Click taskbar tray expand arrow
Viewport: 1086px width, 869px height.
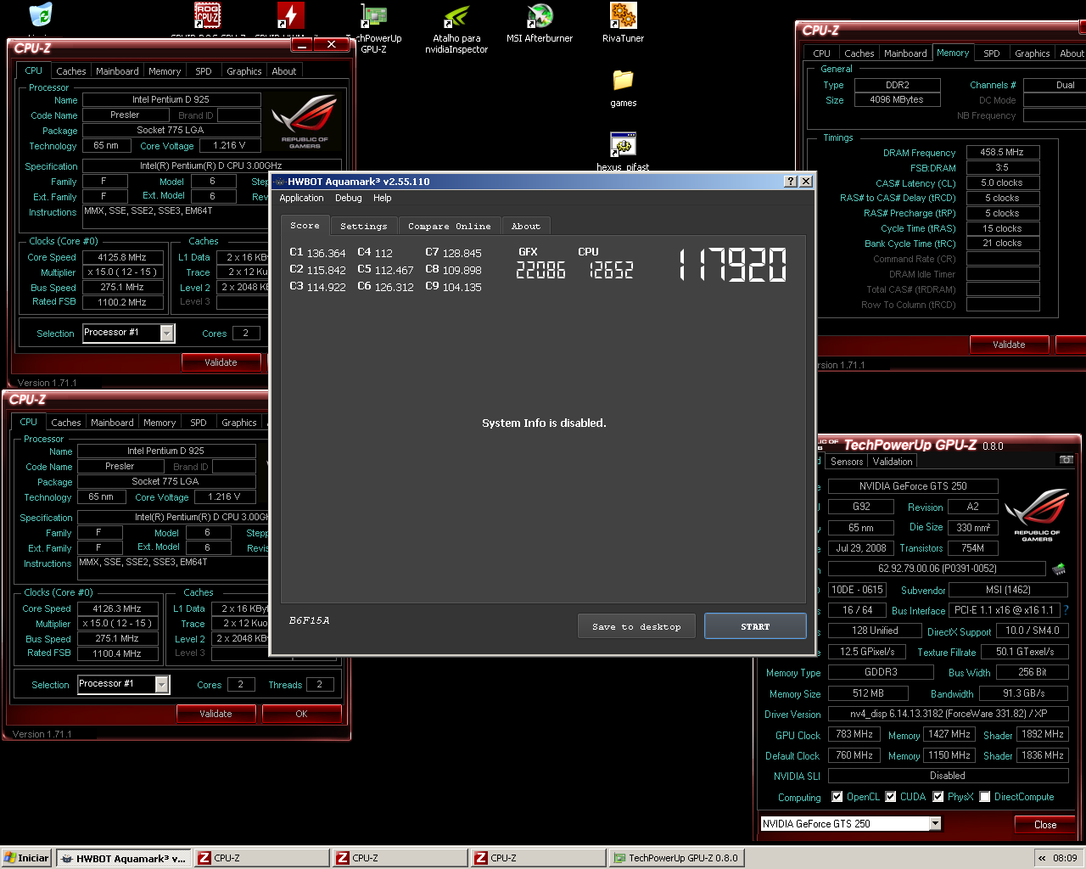click(x=1042, y=858)
